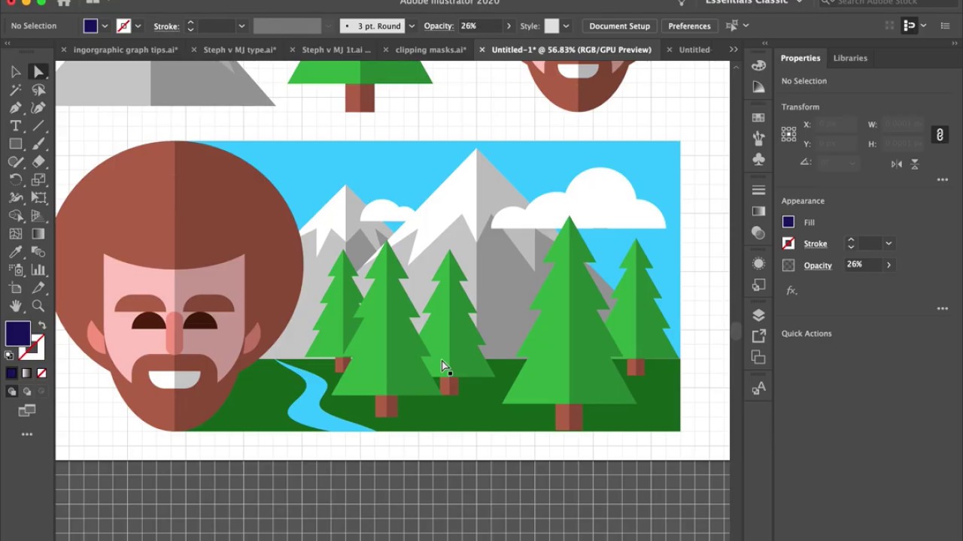Show more document tabs overflow chevron
Image resolution: width=963 pixels, height=541 pixels.
pos(734,50)
